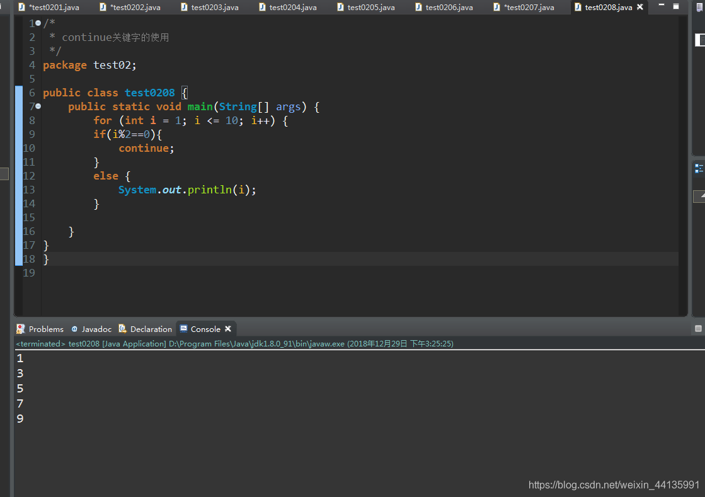Open the Declaration view tab
This screenshot has width=705, height=497.
click(146, 329)
